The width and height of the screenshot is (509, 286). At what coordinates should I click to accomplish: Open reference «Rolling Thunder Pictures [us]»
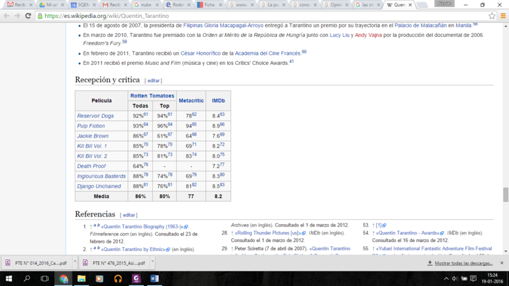[270, 233]
